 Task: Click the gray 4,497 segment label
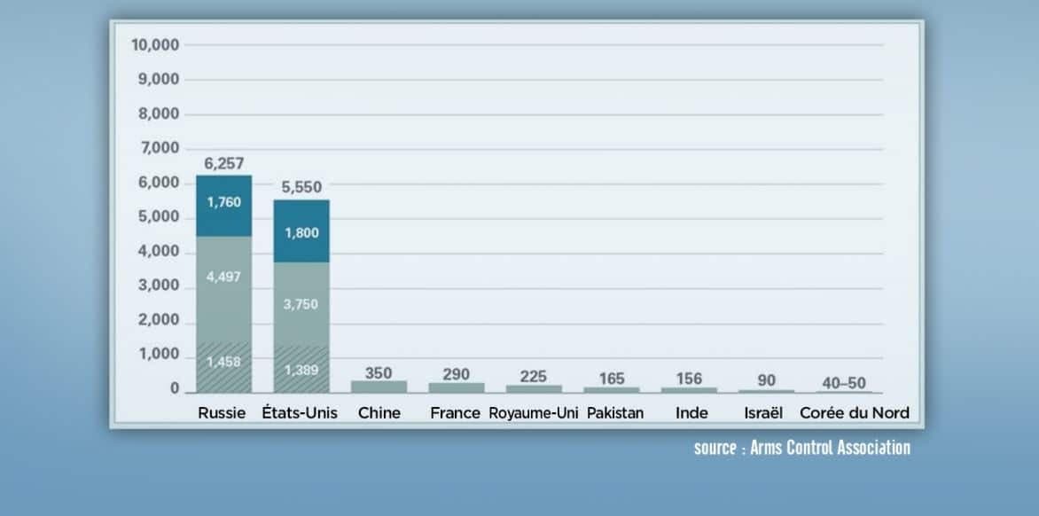click(x=223, y=277)
